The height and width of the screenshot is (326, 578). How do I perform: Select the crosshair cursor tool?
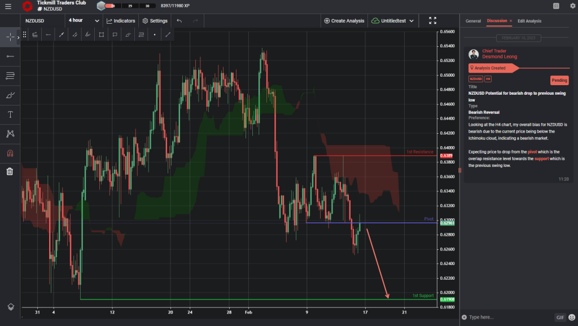coord(9,37)
